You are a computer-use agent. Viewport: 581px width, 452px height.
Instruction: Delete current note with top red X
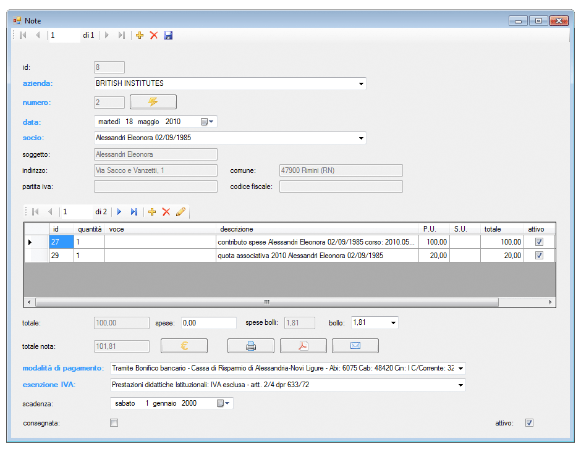coord(154,35)
